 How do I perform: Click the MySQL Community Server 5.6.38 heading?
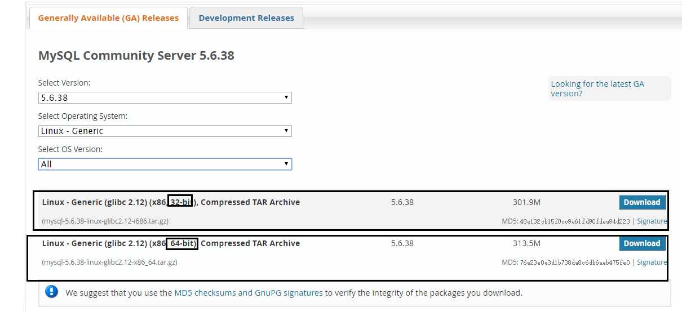[136, 56]
